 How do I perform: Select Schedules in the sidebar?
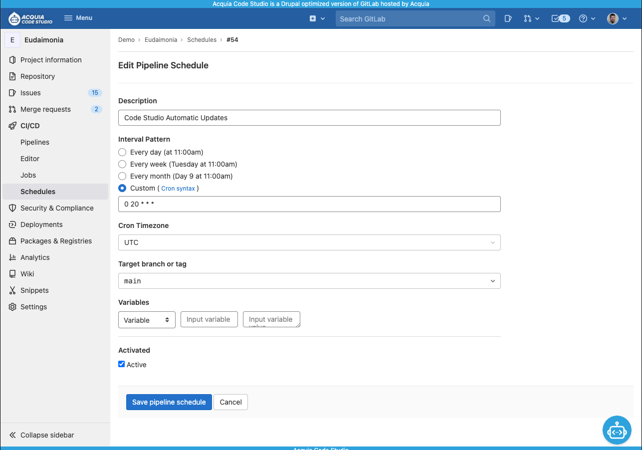pos(55,192)
